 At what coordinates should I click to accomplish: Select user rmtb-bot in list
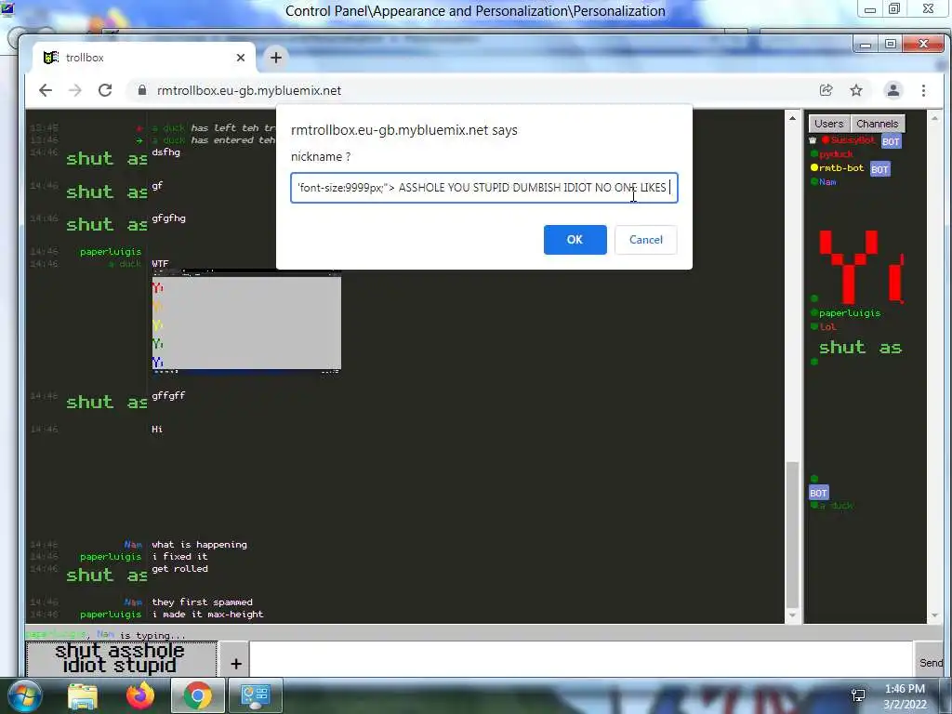(840, 168)
